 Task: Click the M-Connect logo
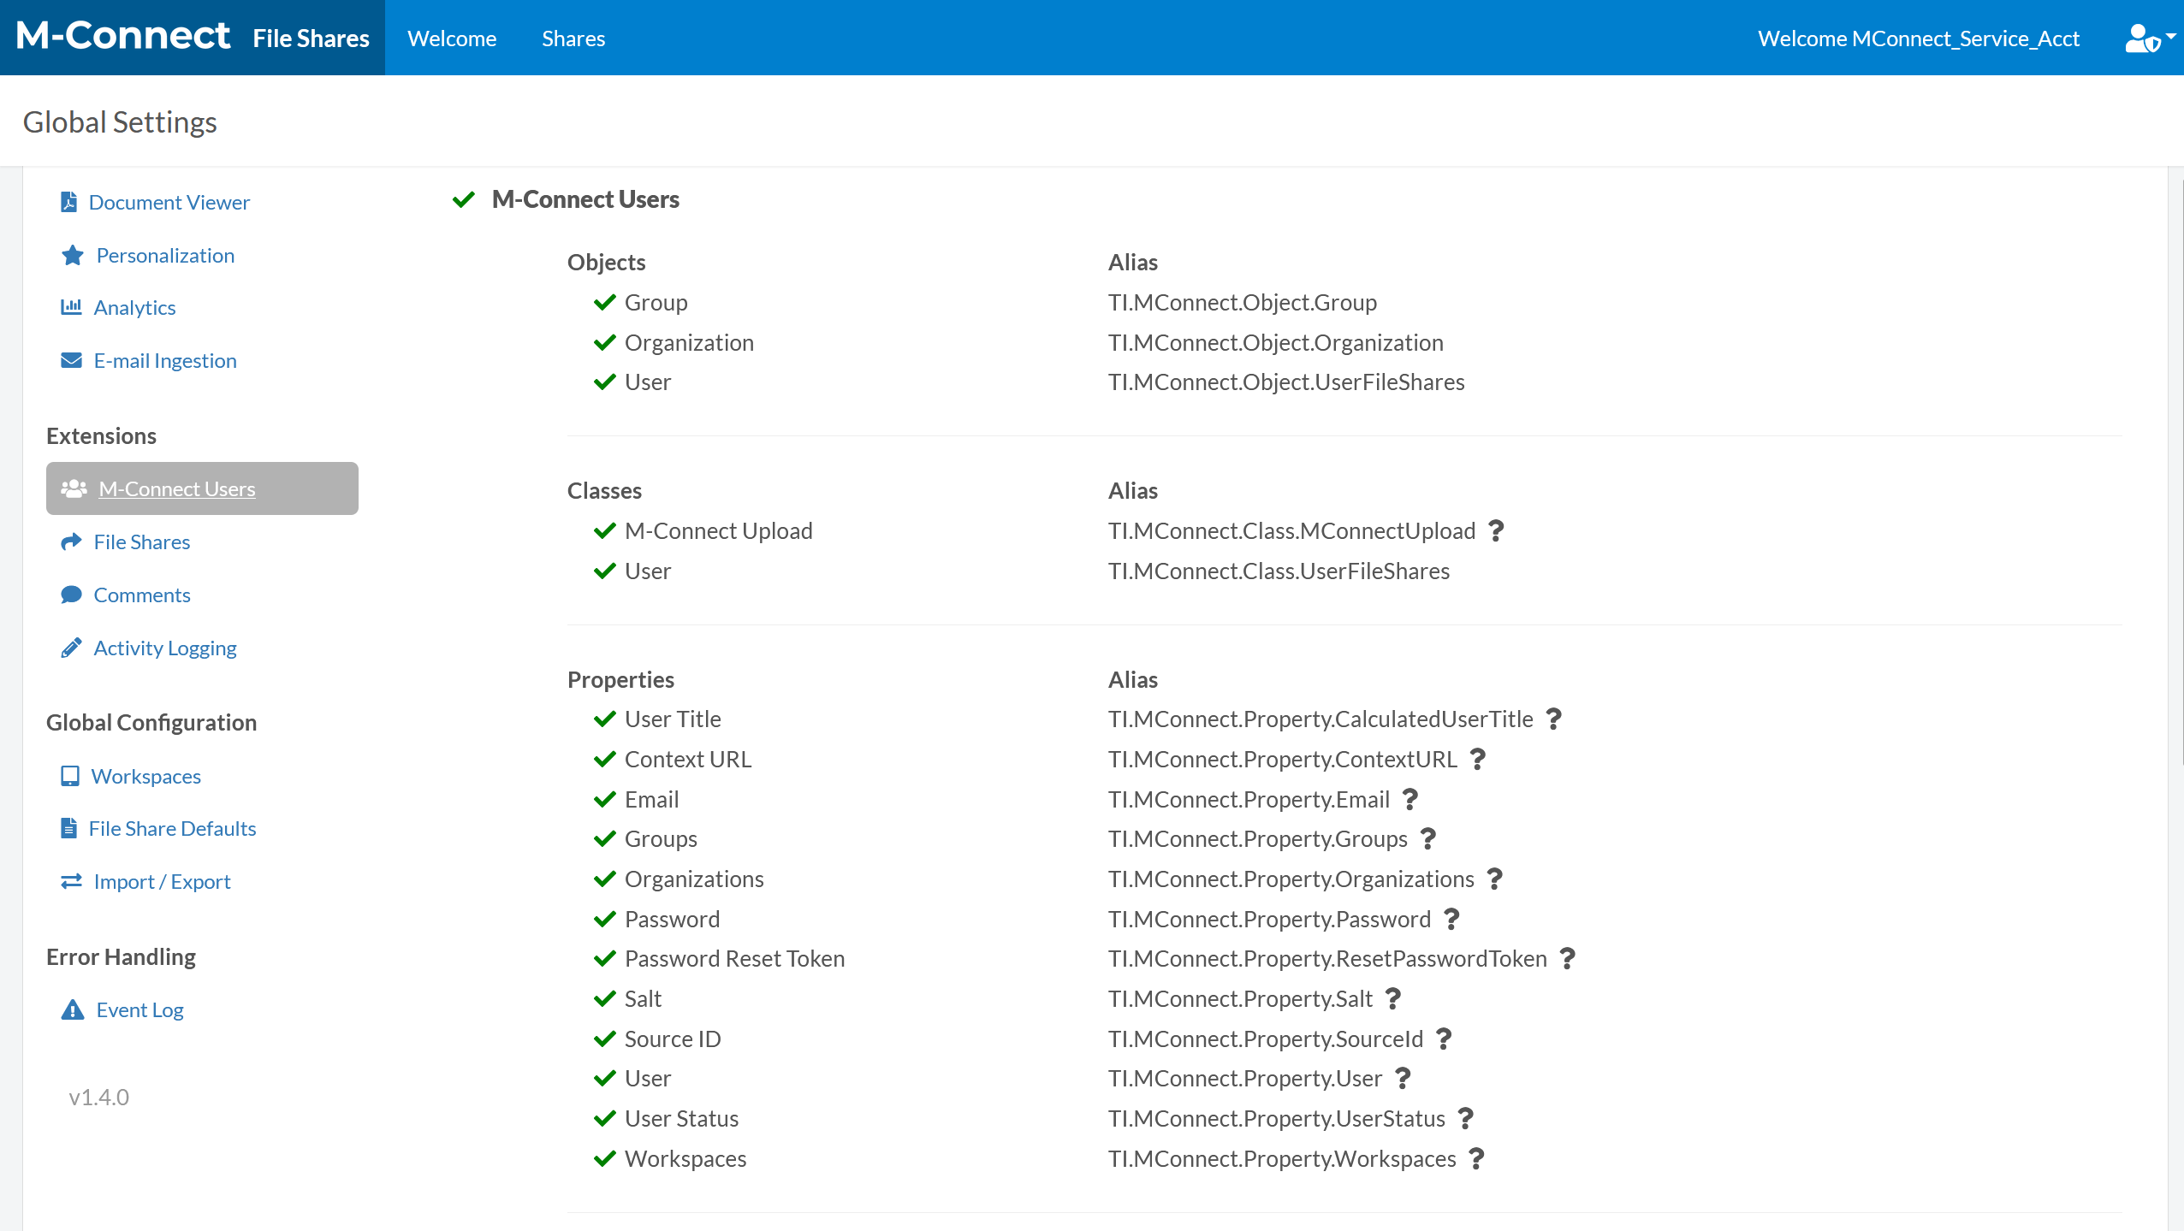[123, 36]
